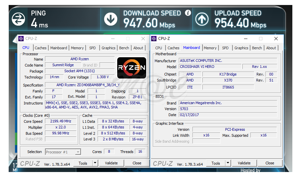The height and width of the screenshot is (177, 301).
Task: Click Socket AM4 (1331) package field
Action: tap(80, 71)
